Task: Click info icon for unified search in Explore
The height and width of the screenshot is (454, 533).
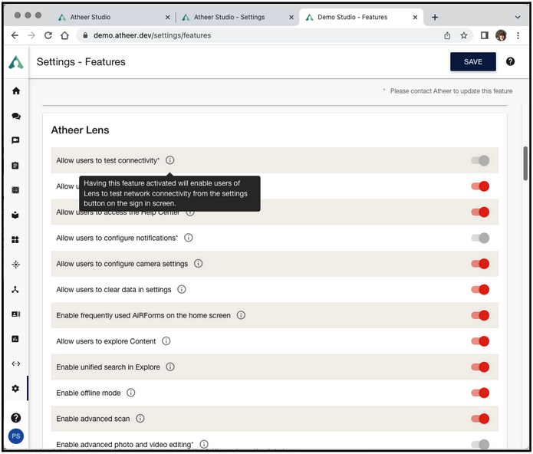Action: point(170,367)
